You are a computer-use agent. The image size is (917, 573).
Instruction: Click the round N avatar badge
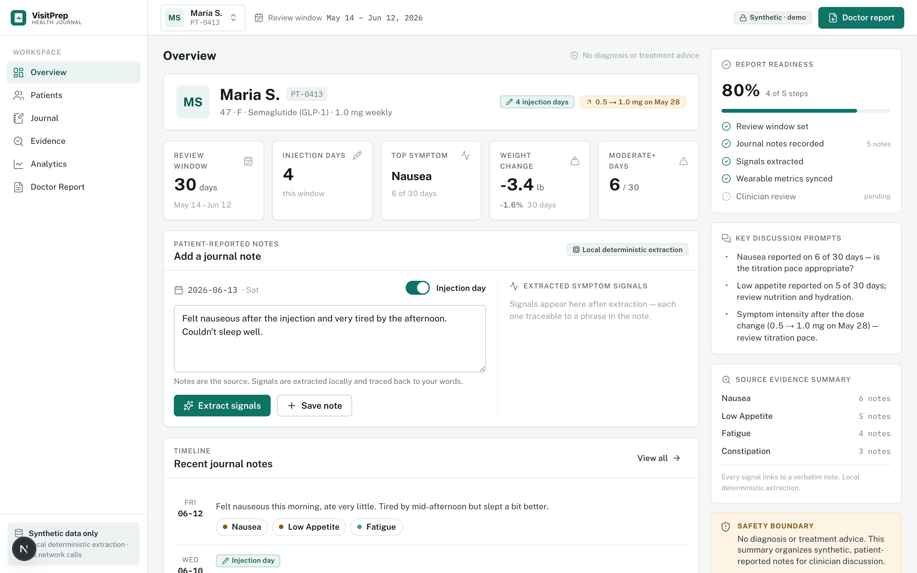click(24, 548)
